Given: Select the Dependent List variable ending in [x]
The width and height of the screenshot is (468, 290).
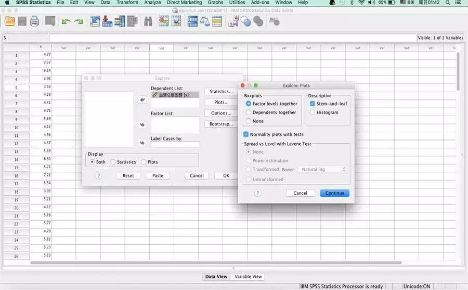Looking at the screenshot, I should click(x=175, y=95).
